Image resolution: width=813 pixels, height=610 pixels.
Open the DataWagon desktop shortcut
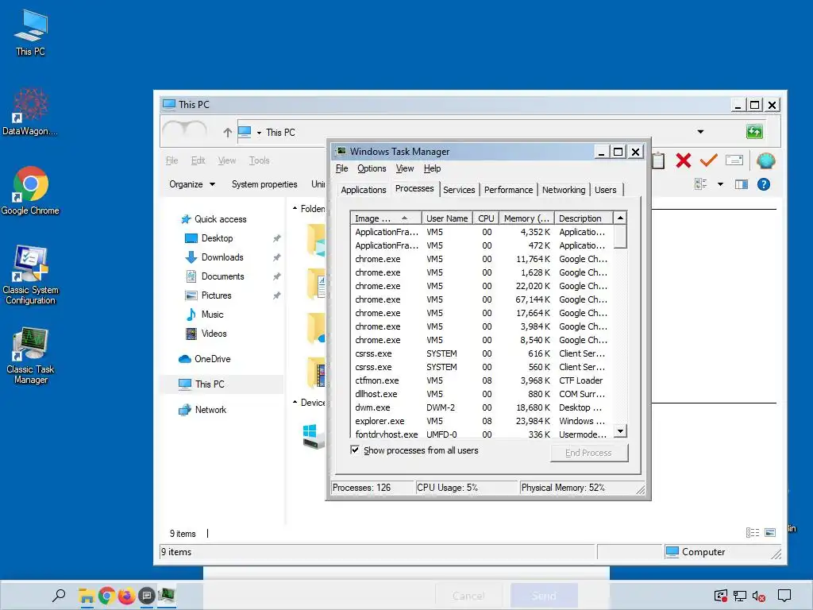coord(30,111)
